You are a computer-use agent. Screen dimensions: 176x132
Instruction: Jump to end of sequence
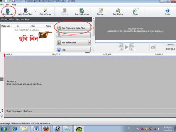tap(132, 49)
